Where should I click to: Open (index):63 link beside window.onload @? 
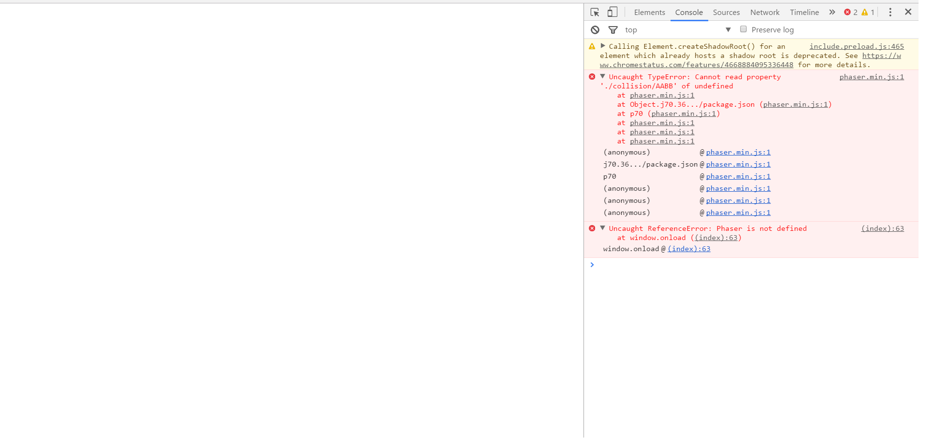(689, 249)
